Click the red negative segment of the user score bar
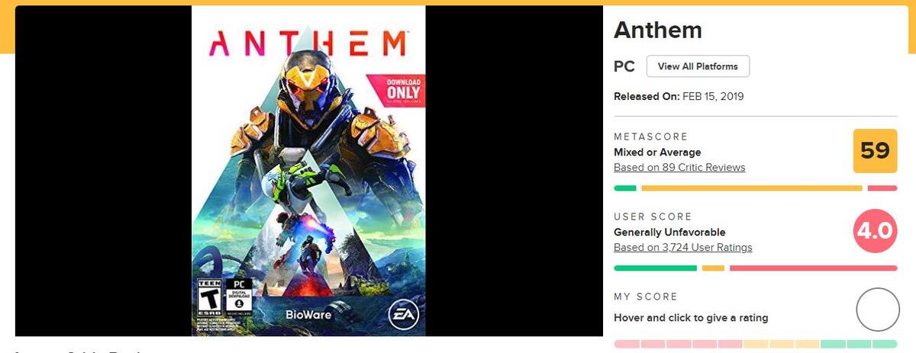The image size is (916, 353). coord(814,268)
